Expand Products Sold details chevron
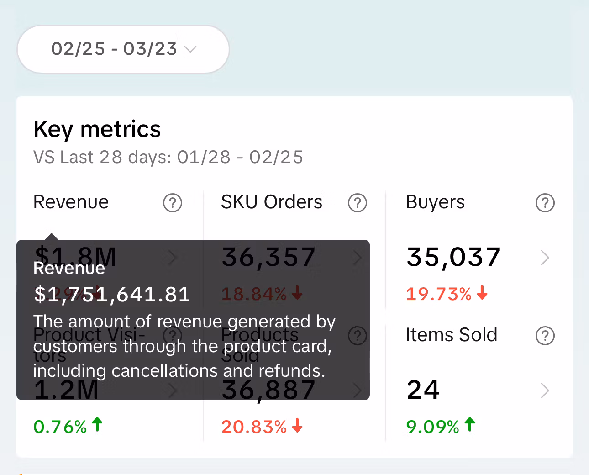Screen dimensions: 589x475 point(358,391)
